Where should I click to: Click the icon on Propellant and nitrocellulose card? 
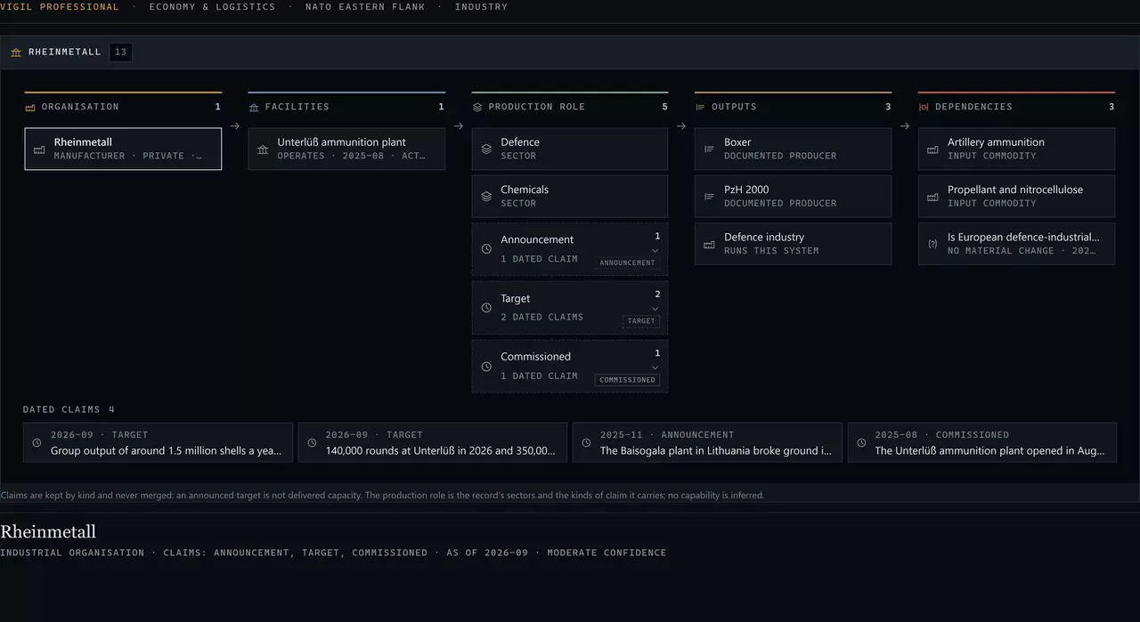(932, 197)
